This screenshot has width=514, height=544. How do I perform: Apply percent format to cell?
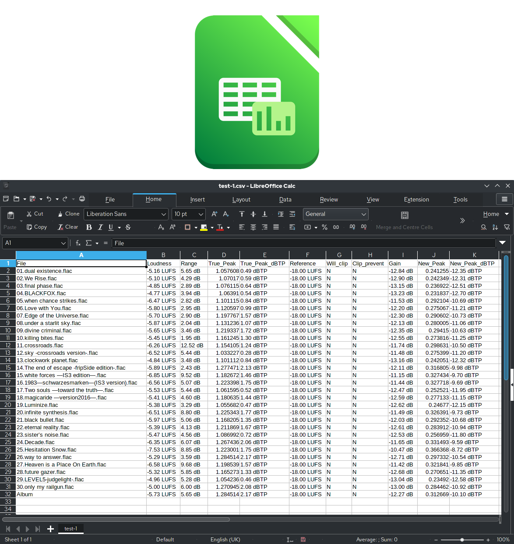pos(324,227)
